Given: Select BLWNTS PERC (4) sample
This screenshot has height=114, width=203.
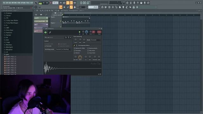Looking at the screenshot, I should (11, 63).
